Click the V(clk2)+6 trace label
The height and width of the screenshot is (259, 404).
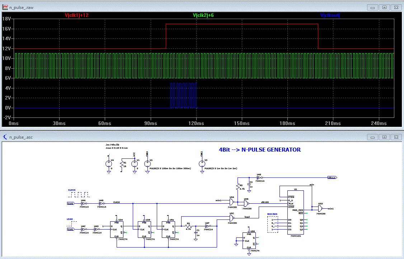203,15
